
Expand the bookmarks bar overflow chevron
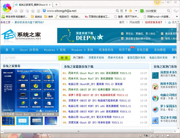coord(177,17)
